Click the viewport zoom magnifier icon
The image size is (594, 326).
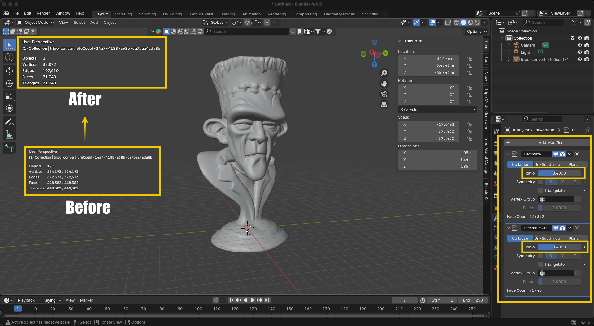click(384, 73)
